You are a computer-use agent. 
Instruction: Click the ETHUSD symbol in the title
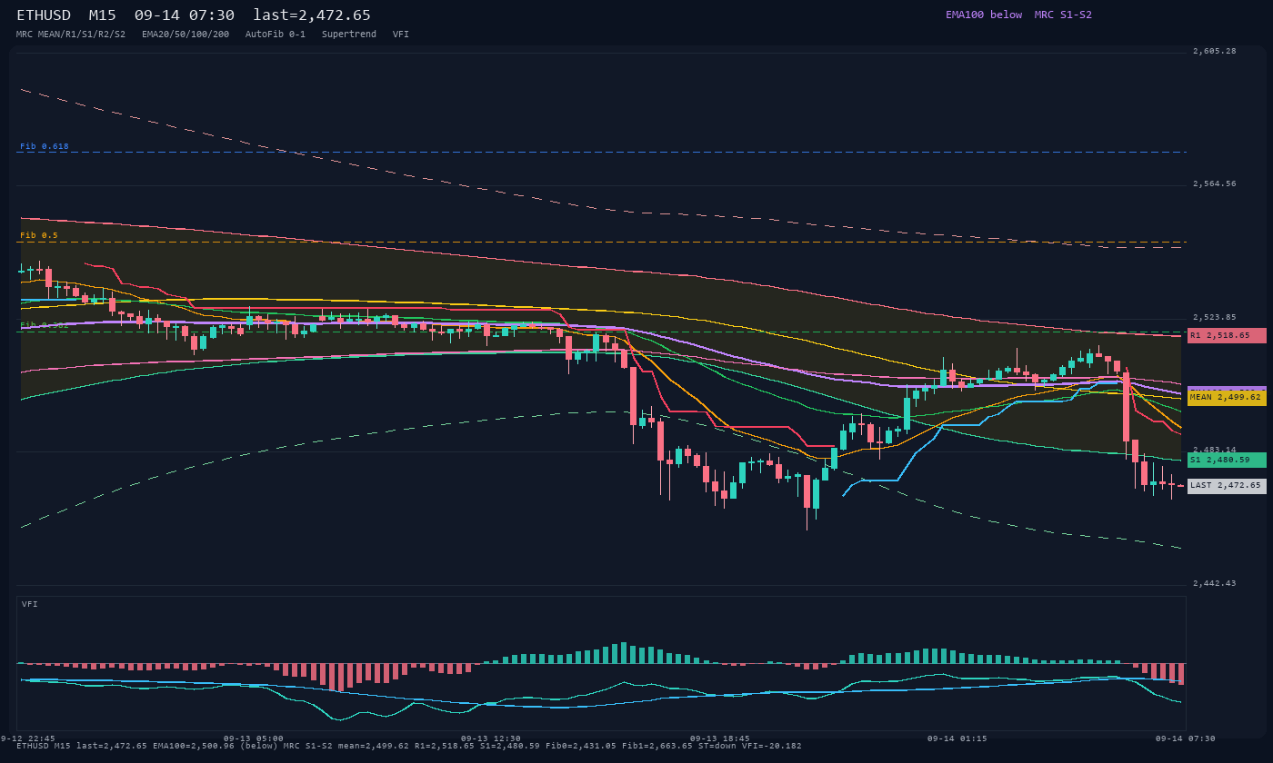[x=44, y=15]
